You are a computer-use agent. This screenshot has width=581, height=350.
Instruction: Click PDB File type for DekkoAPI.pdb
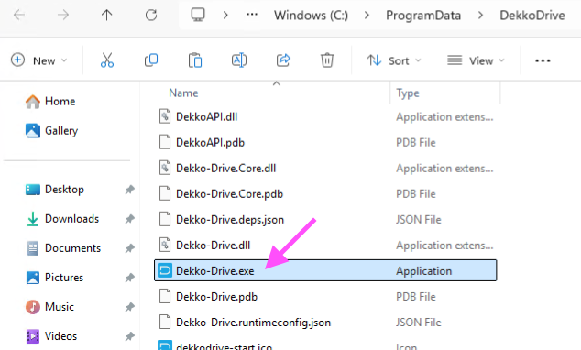point(416,143)
